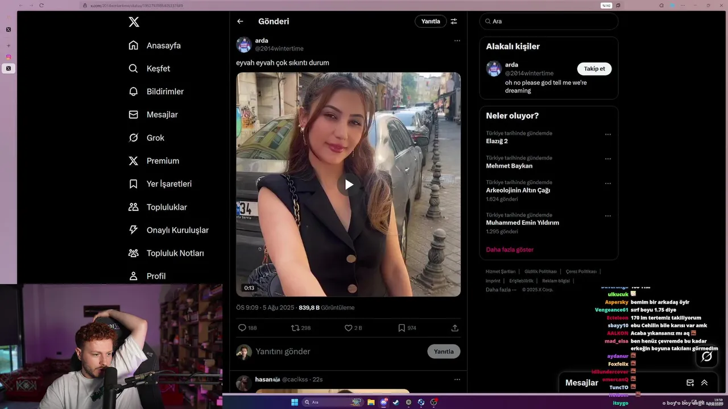Viewport: 728px width, 409px height.
Task: Open Discord from the taskbar
Action: point(384,402)
